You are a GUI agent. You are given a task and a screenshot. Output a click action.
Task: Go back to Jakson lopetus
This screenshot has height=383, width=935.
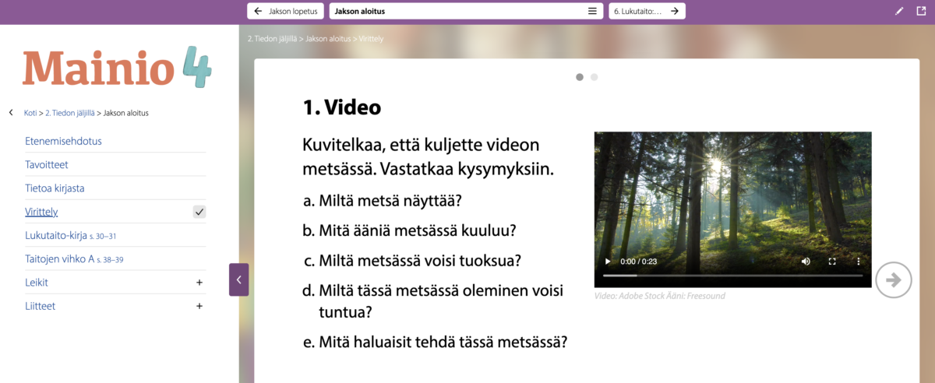point(285,11)
